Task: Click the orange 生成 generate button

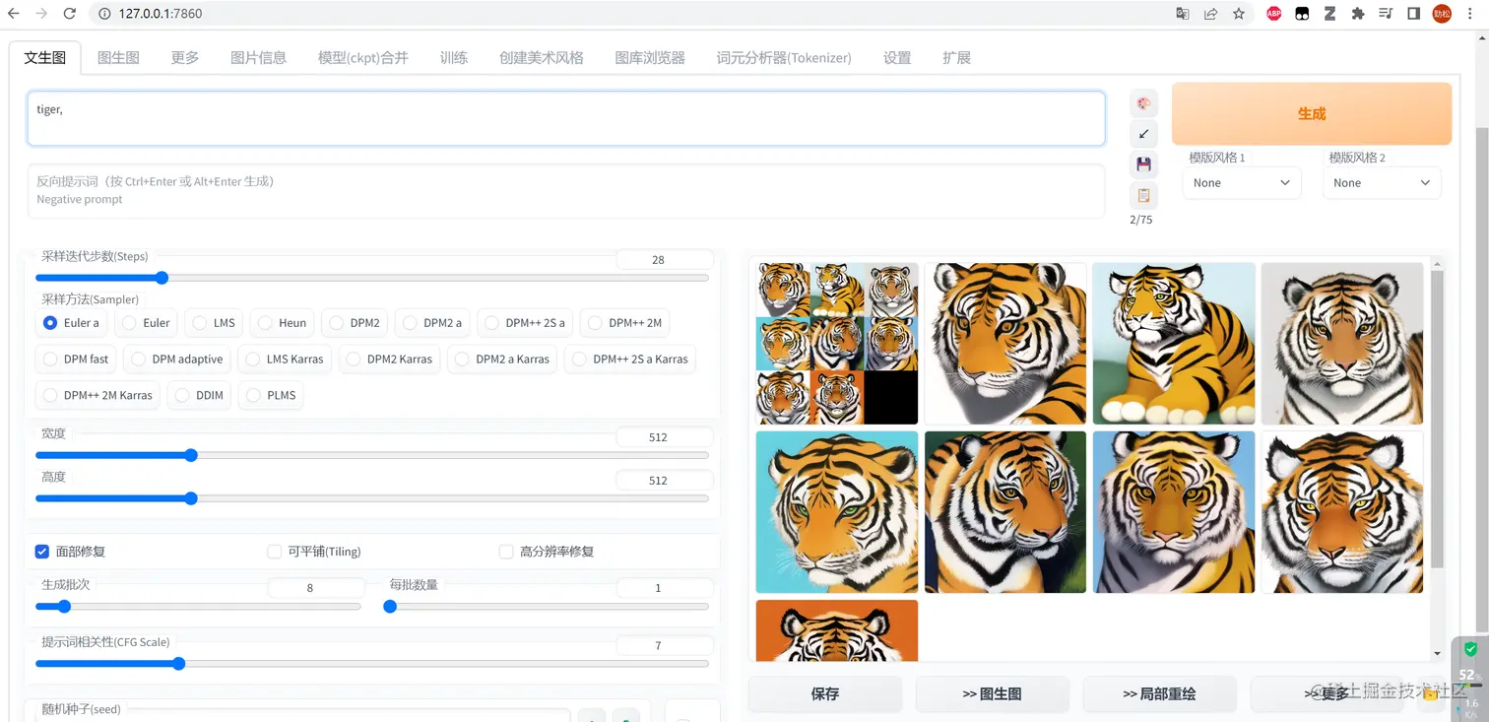Action: pyautogui.click(x=1311, y=113)
